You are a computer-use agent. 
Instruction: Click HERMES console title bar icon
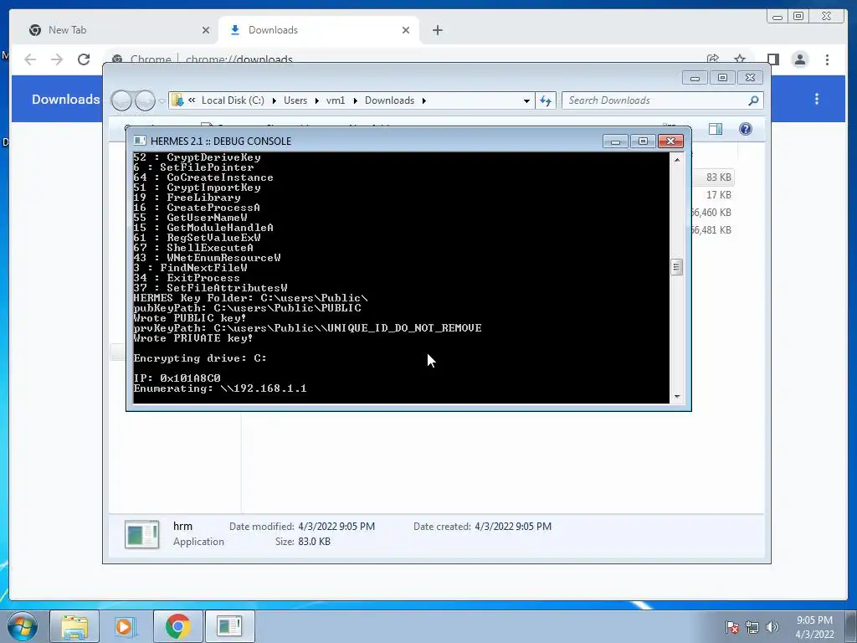click(x=140, y=141)
